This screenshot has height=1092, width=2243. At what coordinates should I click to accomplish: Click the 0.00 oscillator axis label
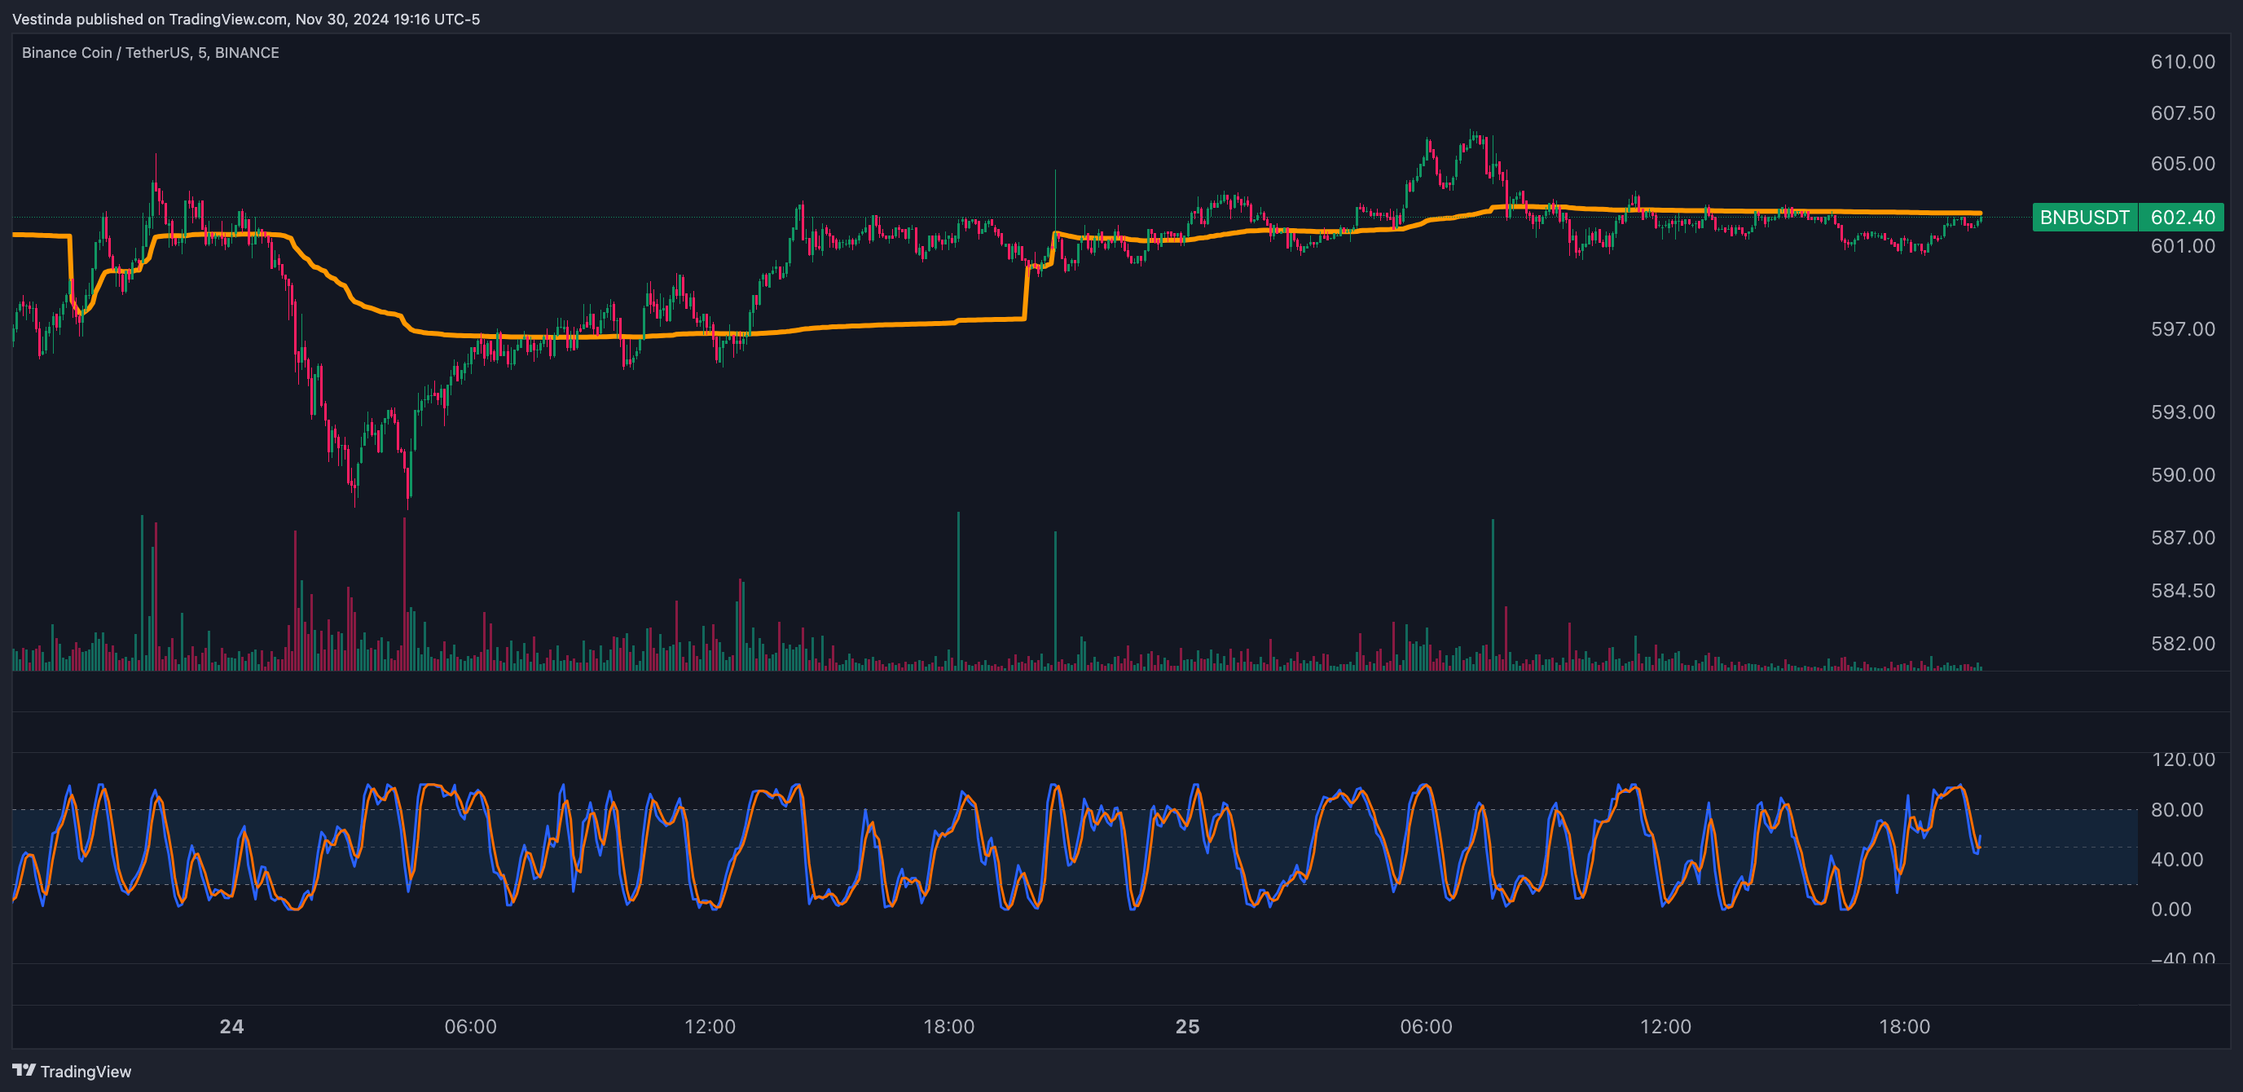(x=2171, y=909)
